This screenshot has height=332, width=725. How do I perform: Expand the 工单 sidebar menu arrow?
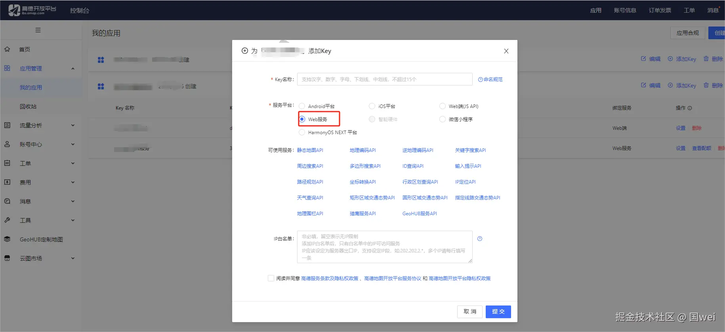point(73,163)
